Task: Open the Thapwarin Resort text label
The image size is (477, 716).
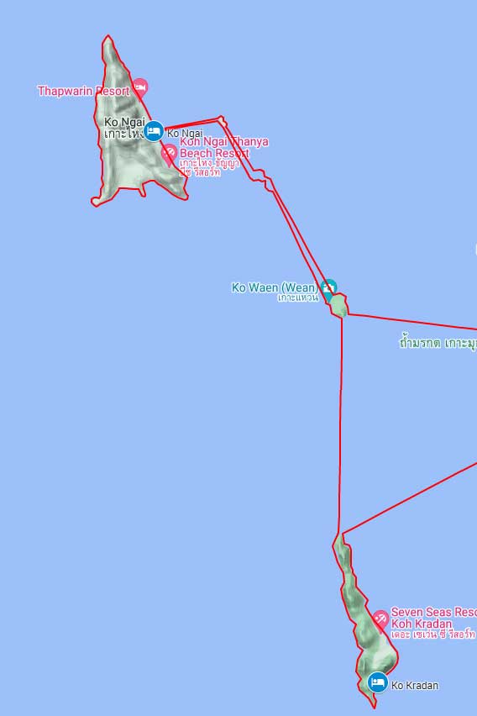Action: [83, 91]
